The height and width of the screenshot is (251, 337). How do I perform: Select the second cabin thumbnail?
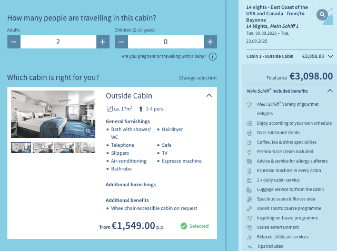tap(42, 147)
